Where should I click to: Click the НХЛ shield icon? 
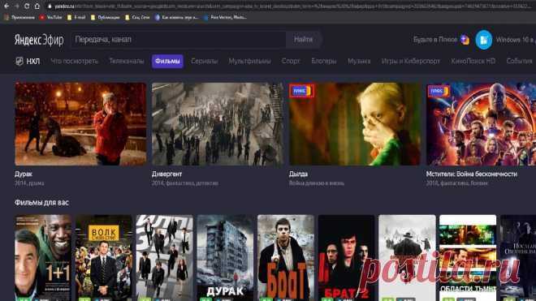(19, 61)
